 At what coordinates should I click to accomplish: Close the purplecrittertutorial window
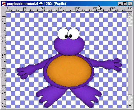[130, 4]
